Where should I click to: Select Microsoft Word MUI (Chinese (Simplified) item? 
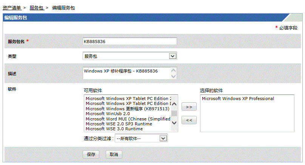(128, 119)
